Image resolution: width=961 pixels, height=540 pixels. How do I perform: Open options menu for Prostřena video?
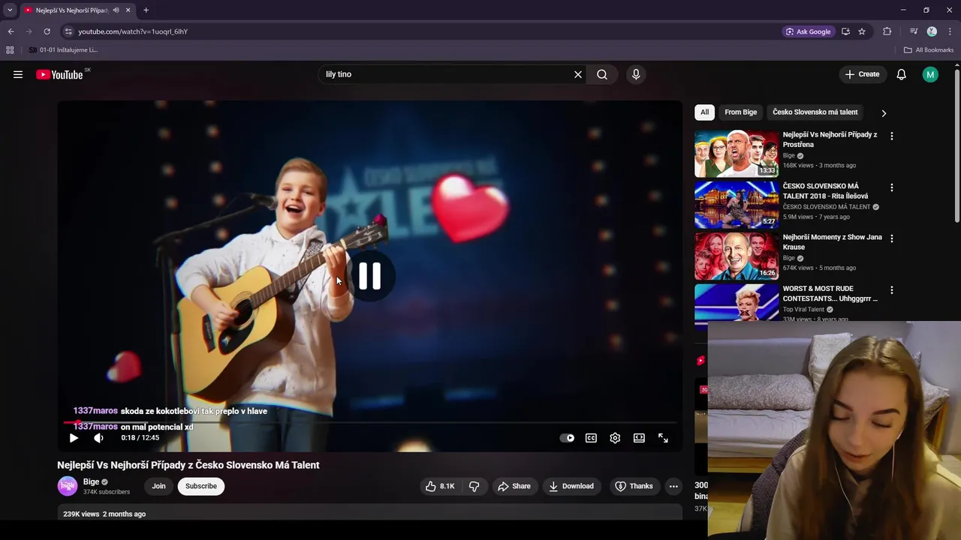pyautogui.click(x=891, y=136)
